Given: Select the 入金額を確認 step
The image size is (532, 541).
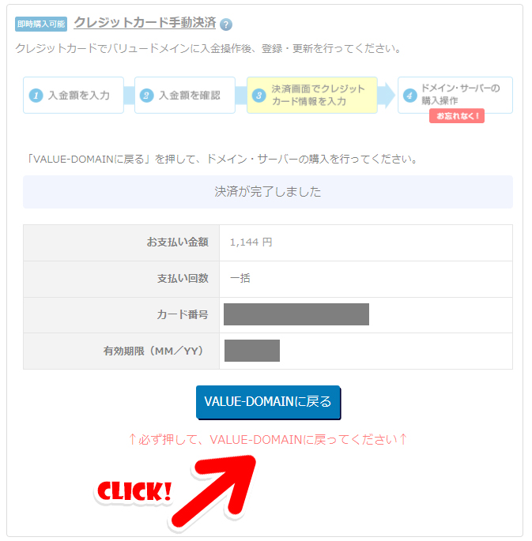Looking at the screenshot, I should click(x=185, y=96).
